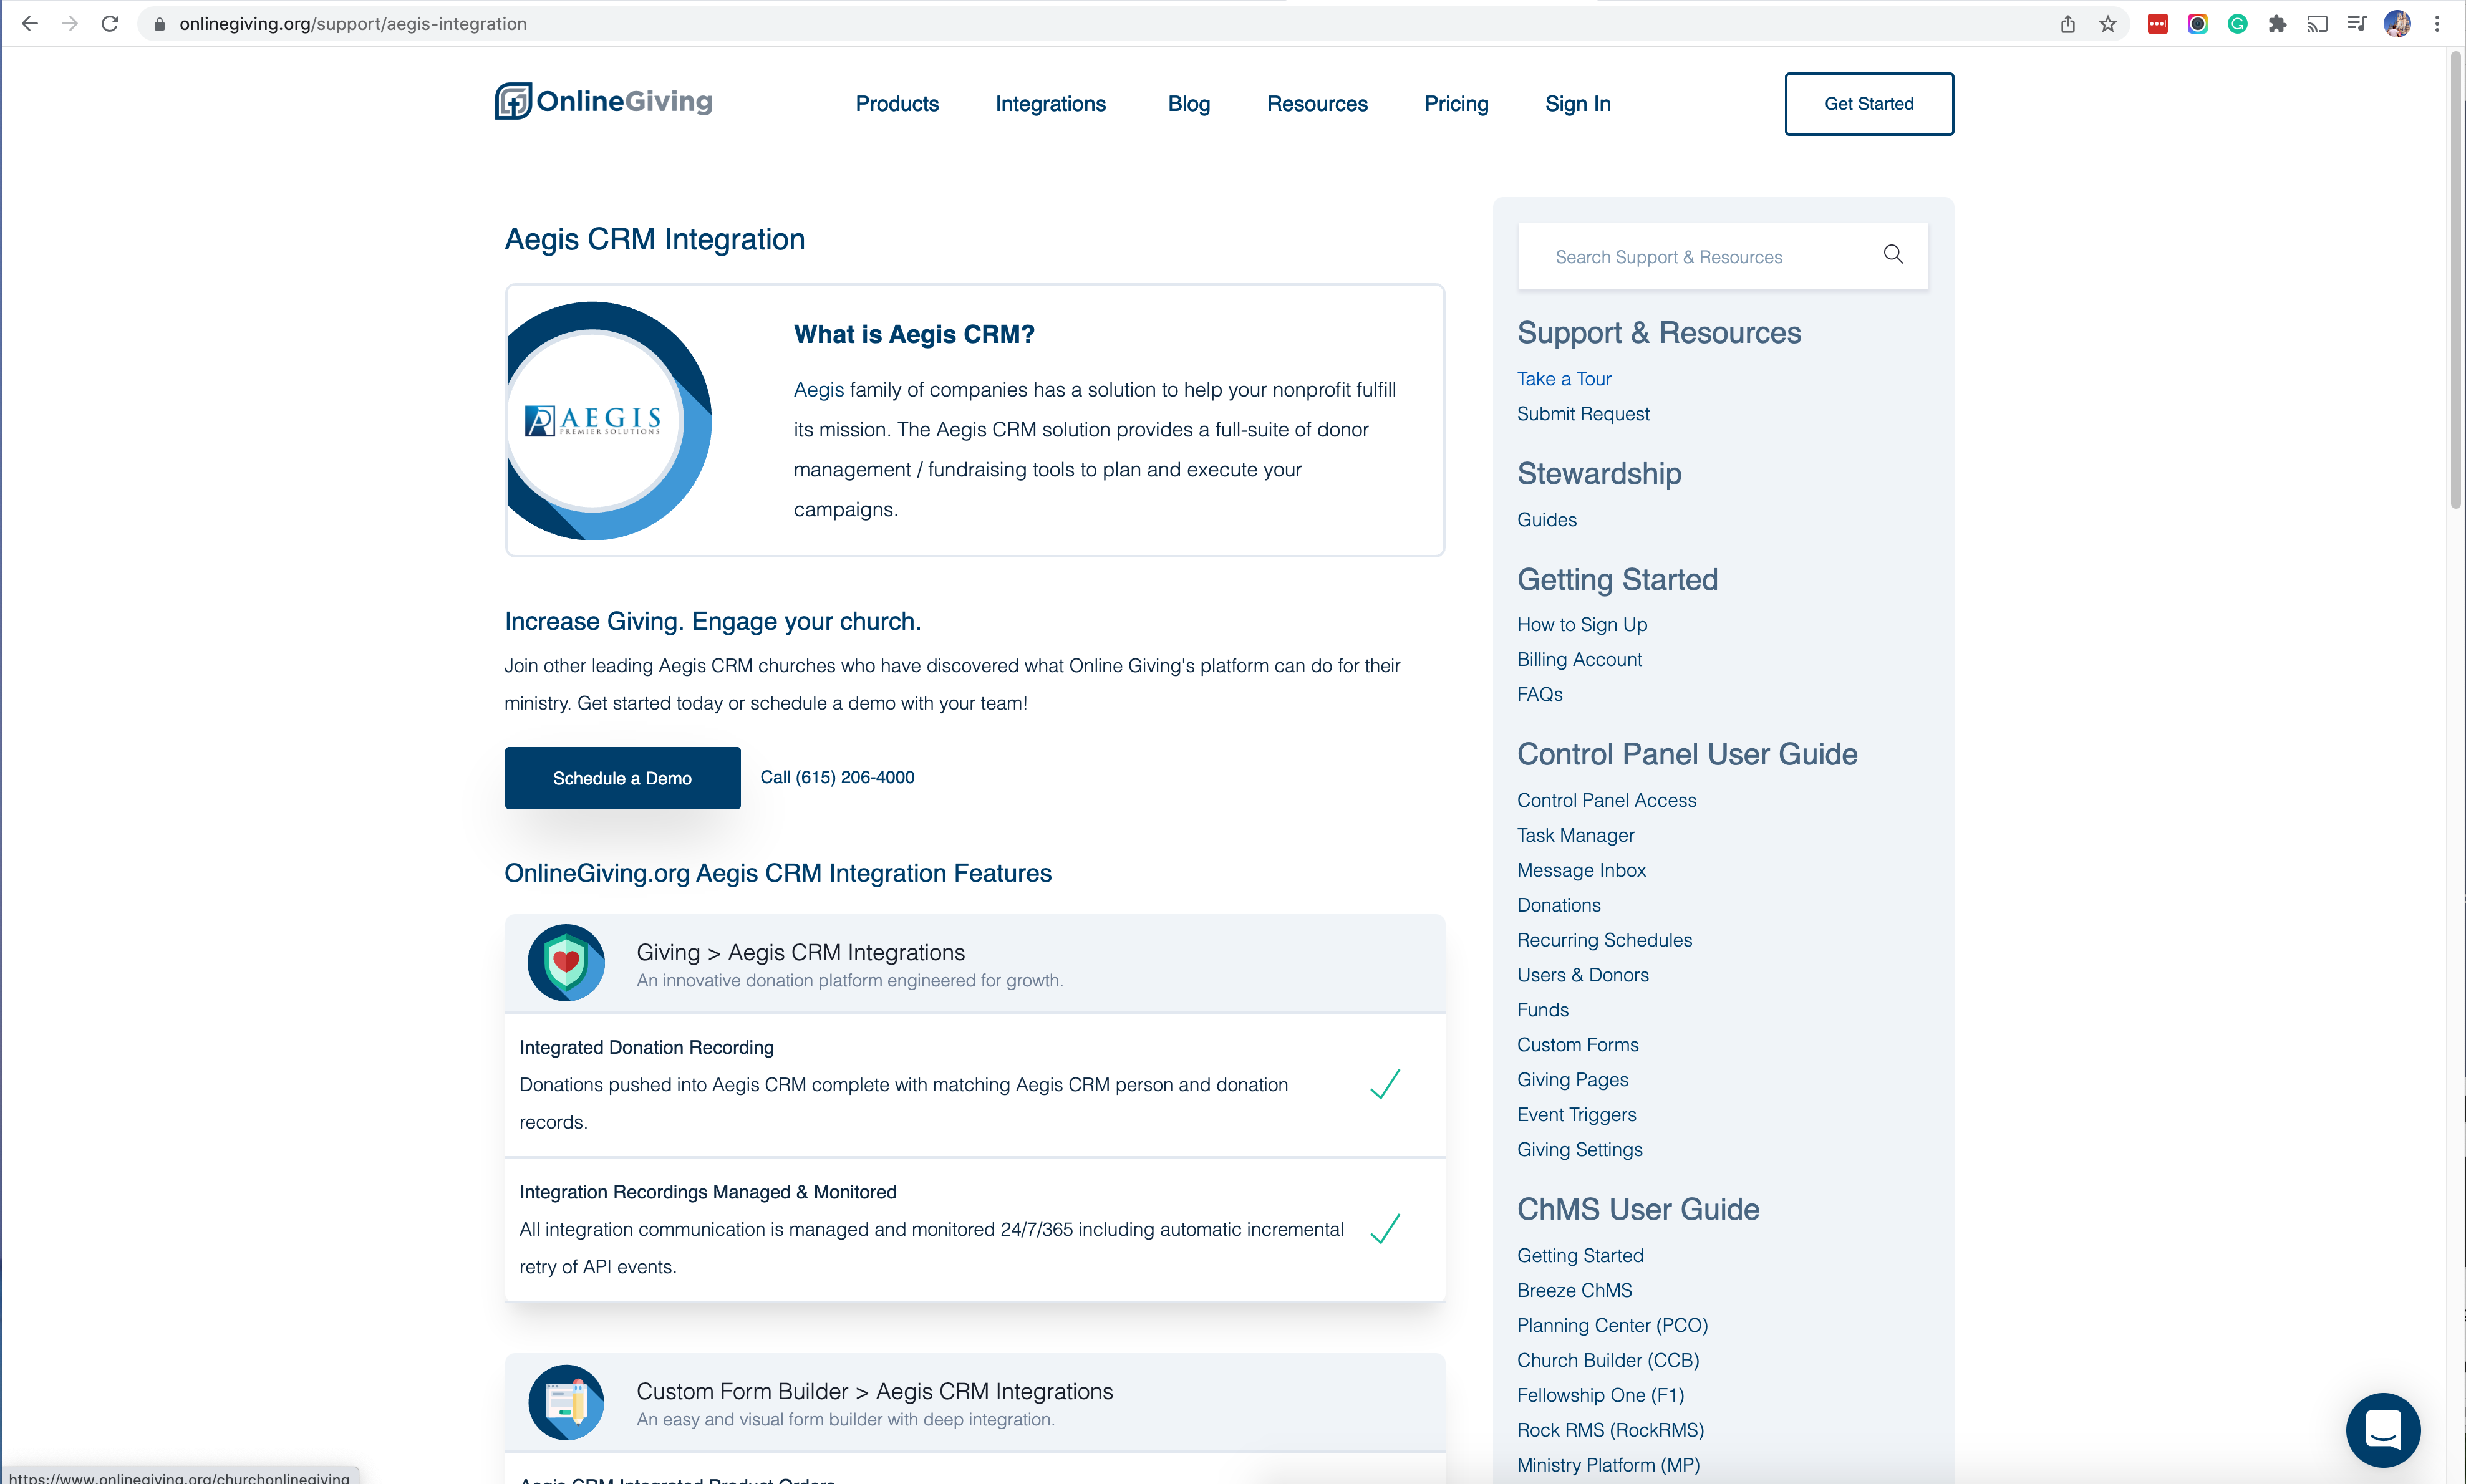Open Control Panel Access guide
The height and width of the screenshot is (1484, 2466).
(x=1606, y=801)
